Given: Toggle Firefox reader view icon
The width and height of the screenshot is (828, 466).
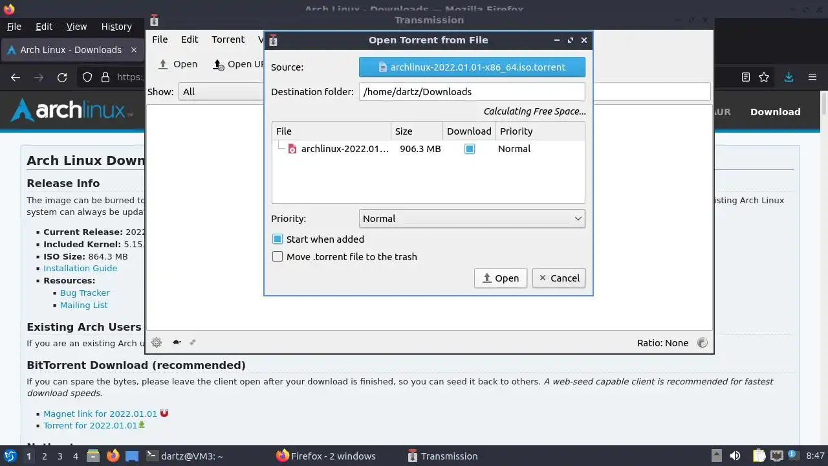Looking at the screenshot, I should [x=746, y=77].
